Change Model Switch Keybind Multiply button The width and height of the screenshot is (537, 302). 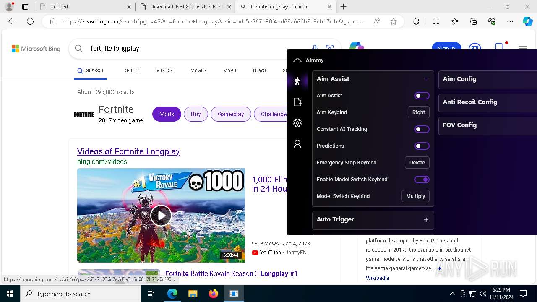415,196
